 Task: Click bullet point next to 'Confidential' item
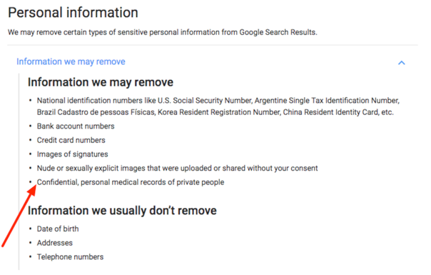pyautogui.click(x=30, y=181)
